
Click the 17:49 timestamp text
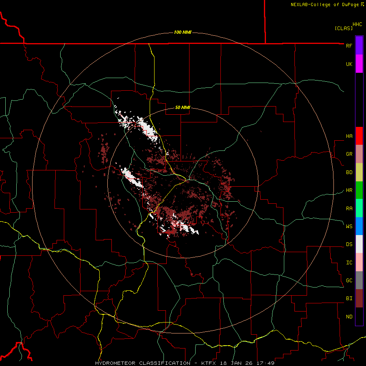point(266,363)
